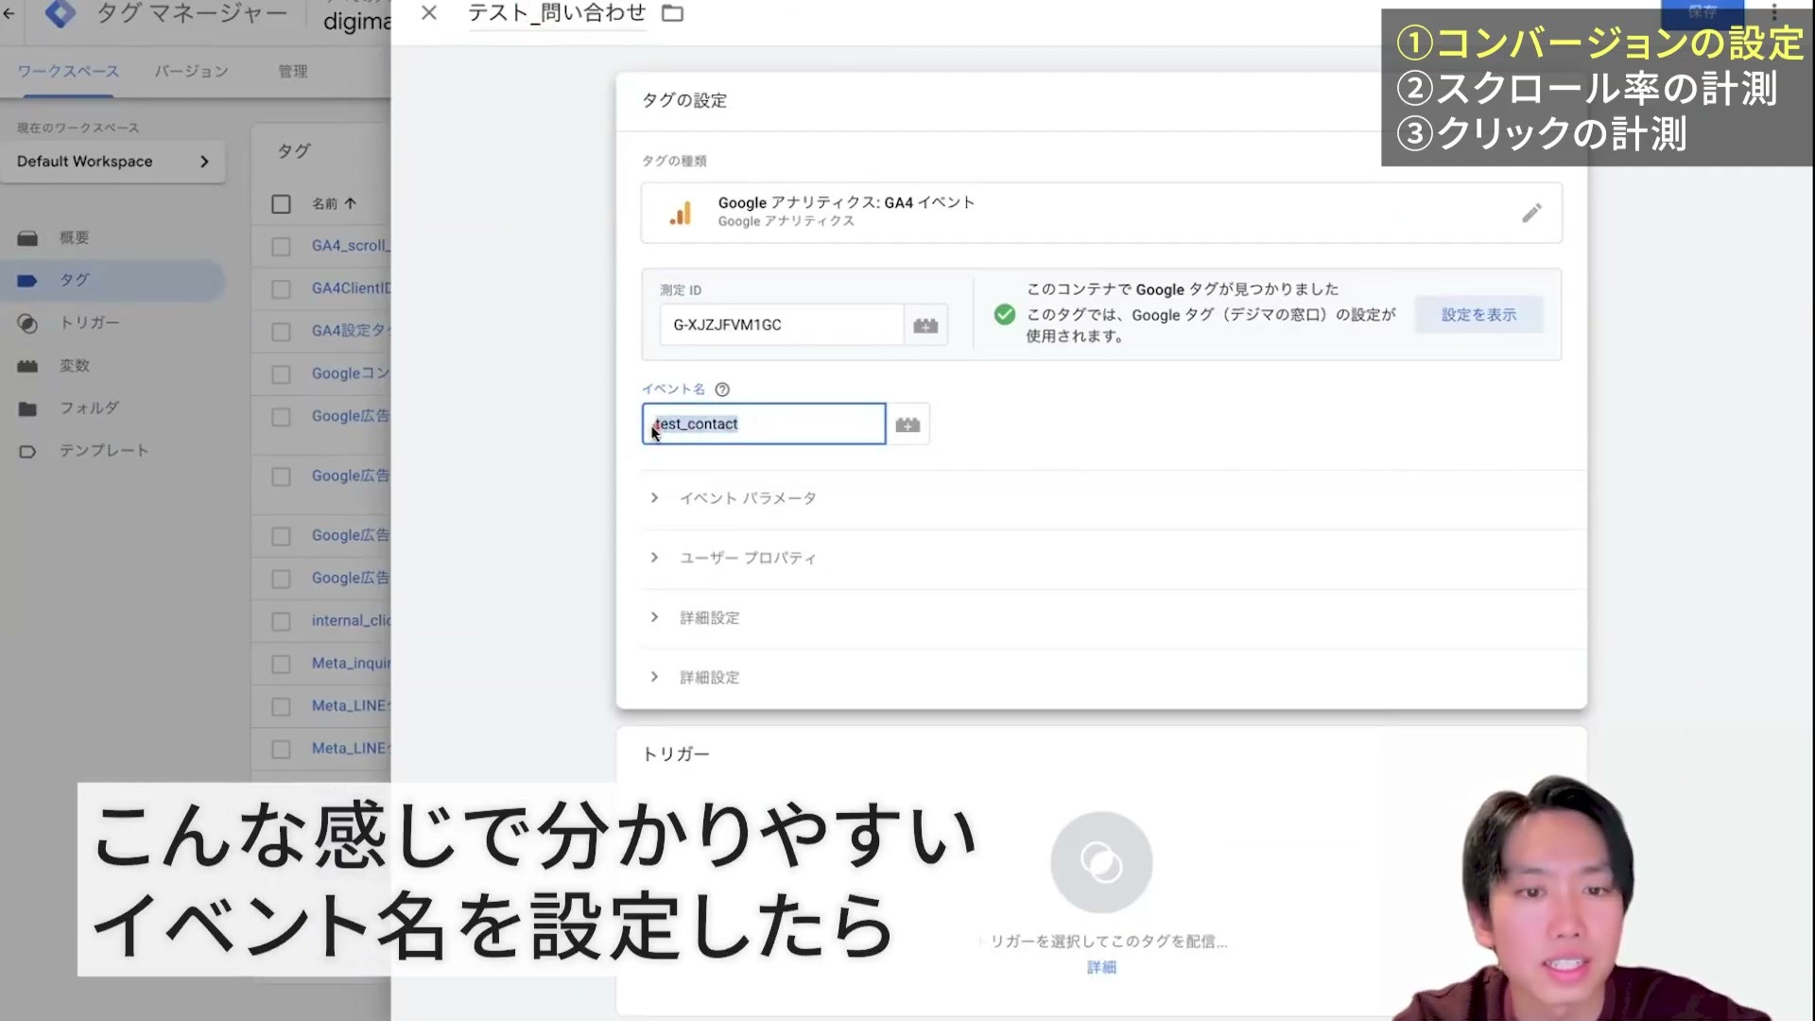Image resolution: width=1815 pixels, height=1021 pixels.
Task: Open the Meta_inquir tag link
Action: tap(351, 663)
